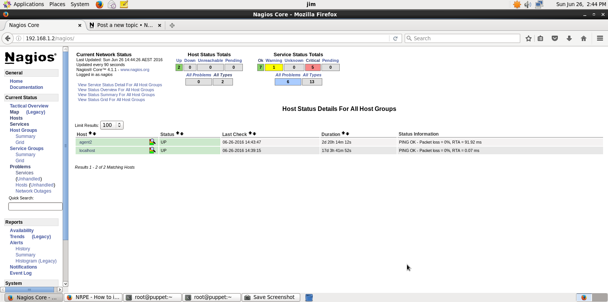This screenshot has width=608, height=302.
Task: Bookmark this page with the star icon
Action: [528, 38]
